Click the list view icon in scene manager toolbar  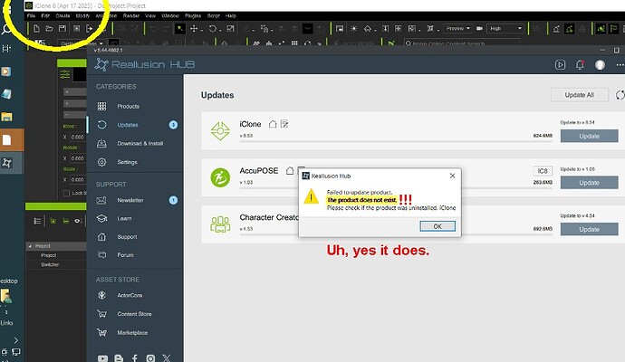coord(37,221)
